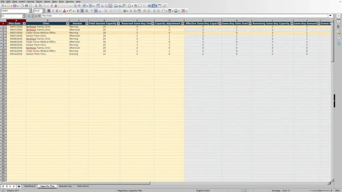This screenshot has height=192, width=342.
Task: Click Format as Percent icon
Action: point(131,11)
